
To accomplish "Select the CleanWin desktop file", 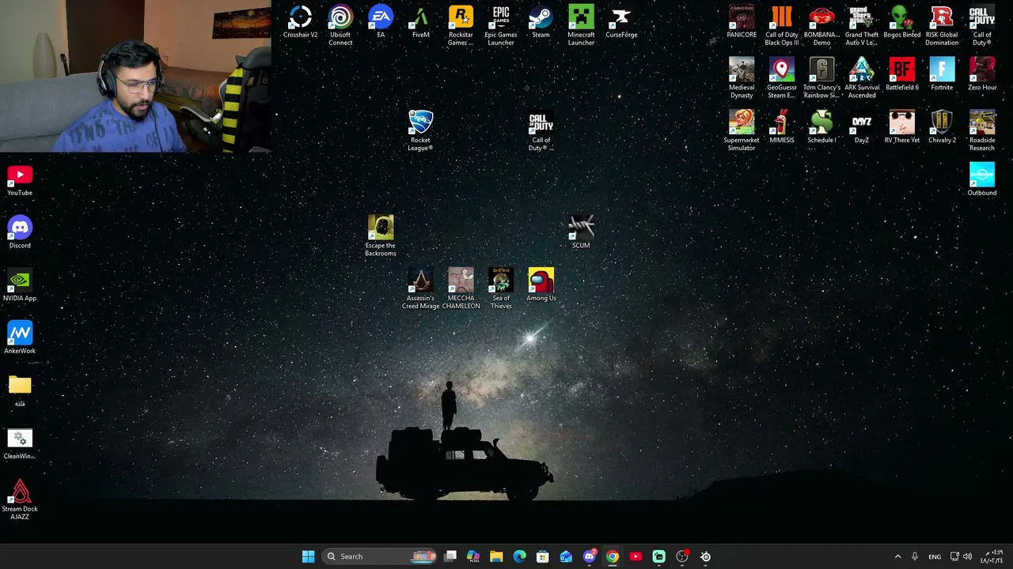I will pos(20,443).
